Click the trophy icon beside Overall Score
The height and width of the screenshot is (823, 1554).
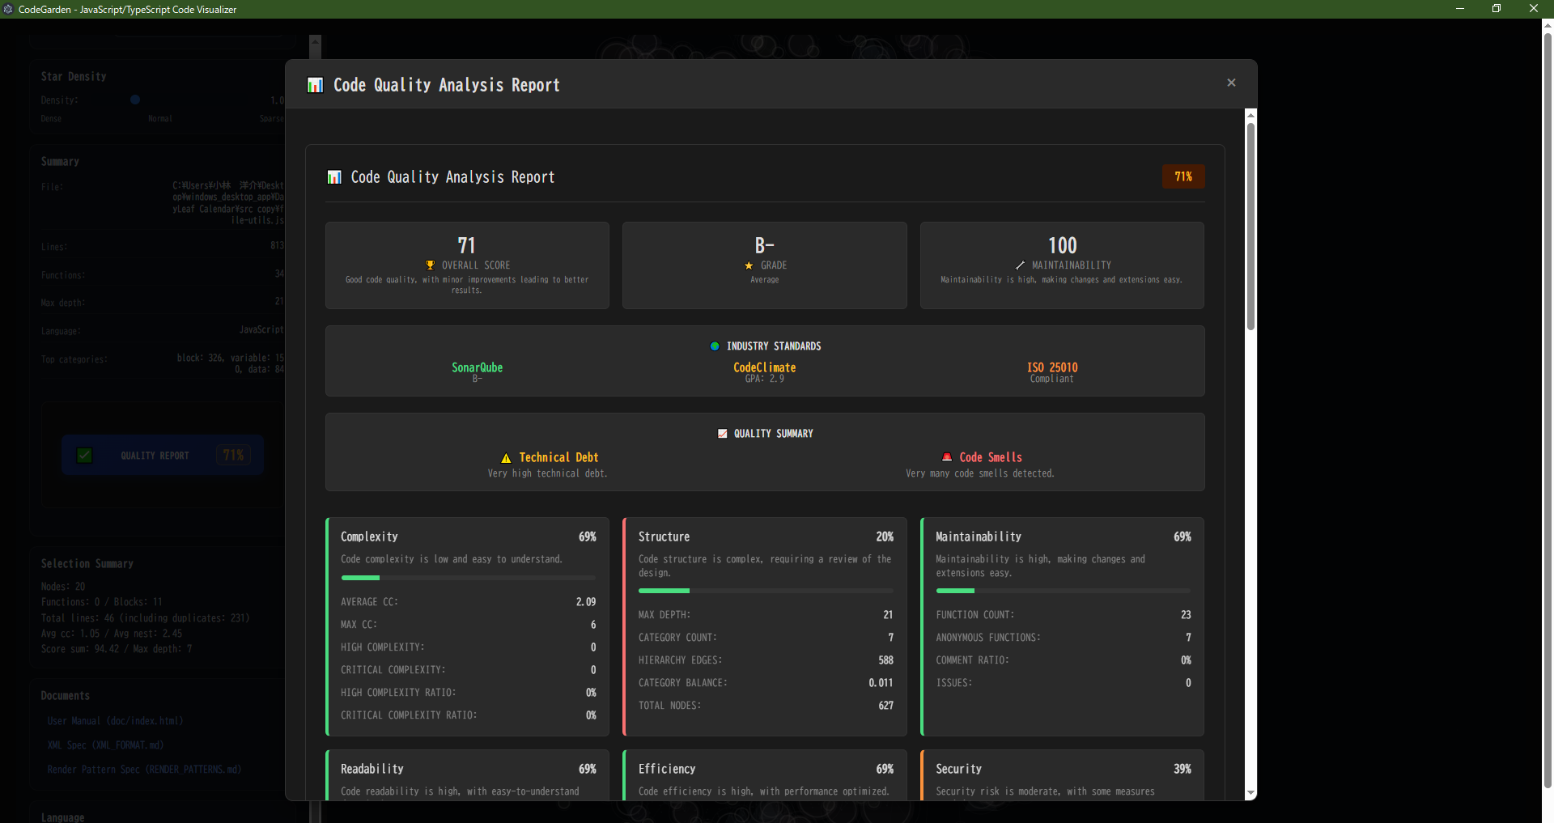[430, 265]
